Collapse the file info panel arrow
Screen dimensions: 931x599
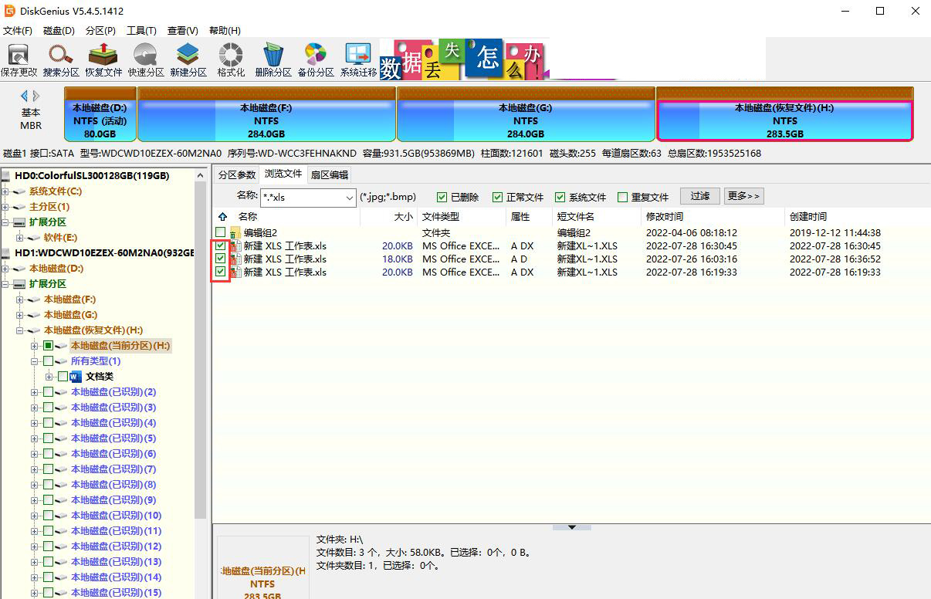572,527
